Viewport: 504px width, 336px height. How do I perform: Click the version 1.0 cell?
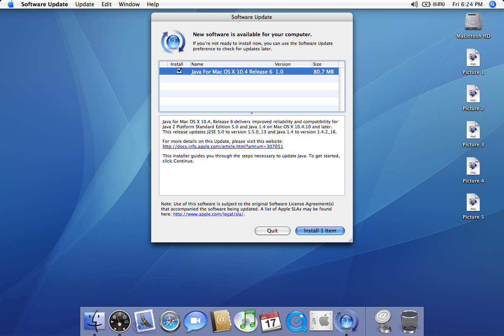point(279,72)
